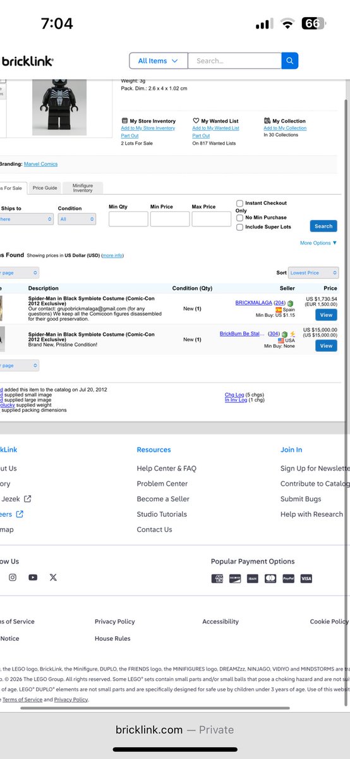Screen dimensions: 350x759
Task: Focus the Min Price input field
Action: (x=170, y=219)
